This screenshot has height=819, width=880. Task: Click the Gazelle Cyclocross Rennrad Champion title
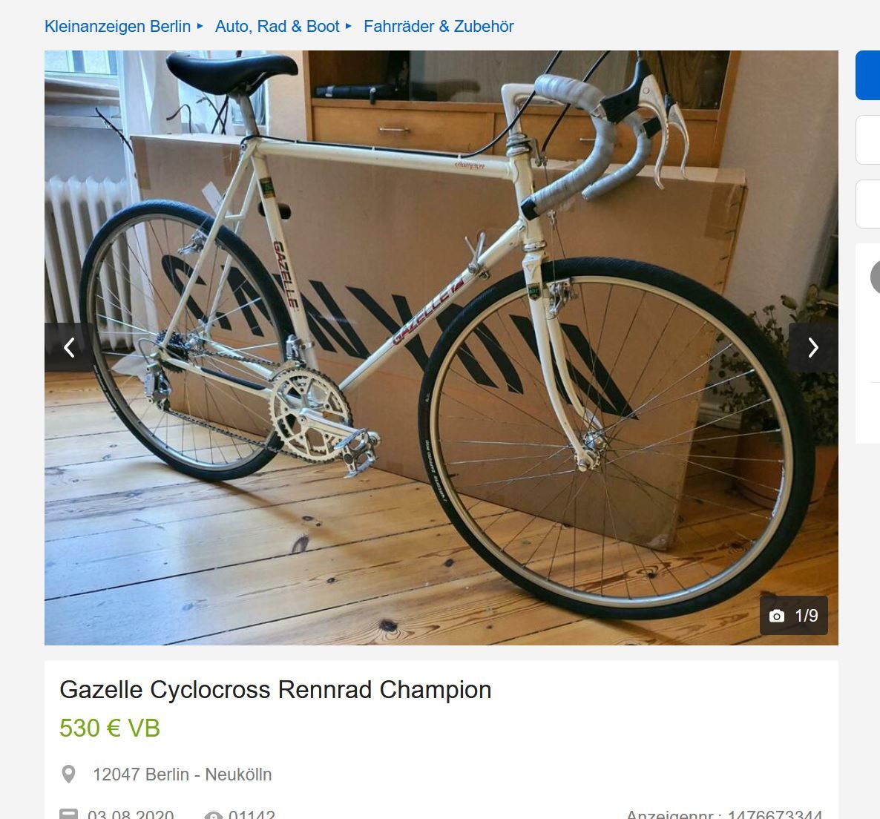[275, 689]
